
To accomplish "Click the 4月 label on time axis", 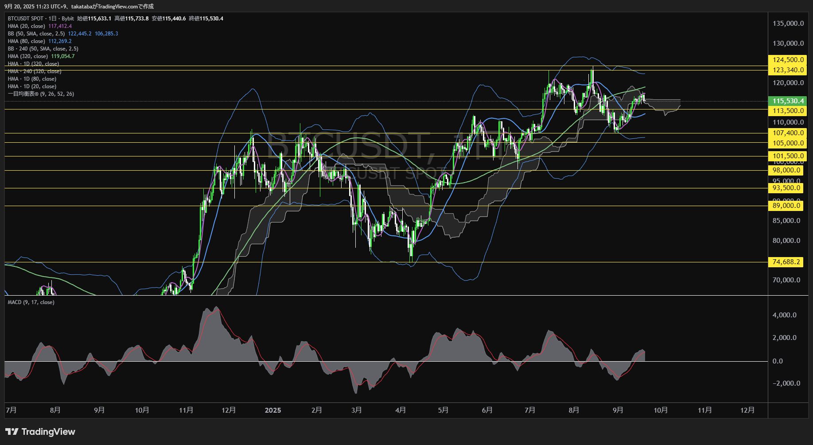I will (401, 410).
